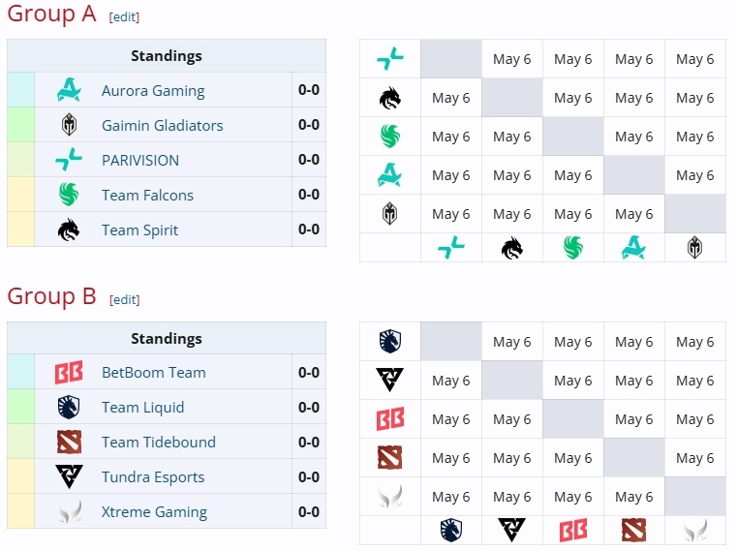Click Tundra Esports logo in standings list
The height and width of the screenshot is (551, 737).
69,476
